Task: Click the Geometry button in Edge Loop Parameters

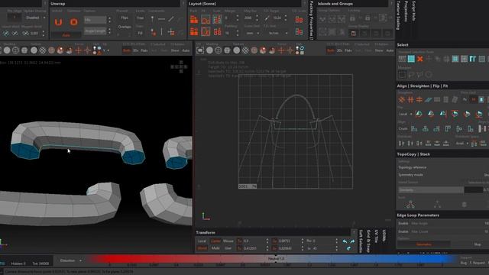Action: [423, 244]
